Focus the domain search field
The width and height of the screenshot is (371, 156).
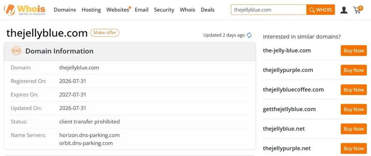point(268,10)
